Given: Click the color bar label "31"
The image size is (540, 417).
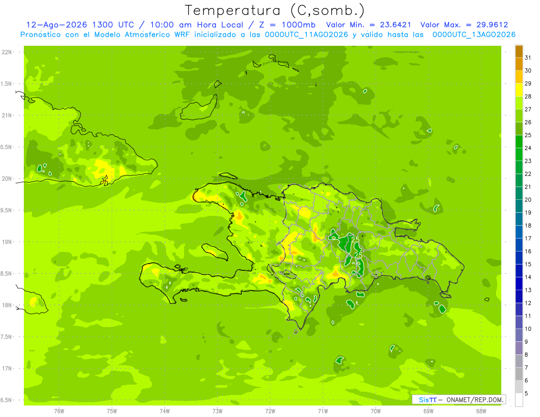Looking at the screenshot, I should pos(528,57).
